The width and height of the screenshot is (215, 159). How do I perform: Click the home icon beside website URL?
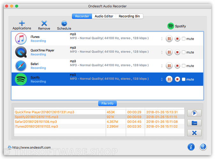pos(10,147)
